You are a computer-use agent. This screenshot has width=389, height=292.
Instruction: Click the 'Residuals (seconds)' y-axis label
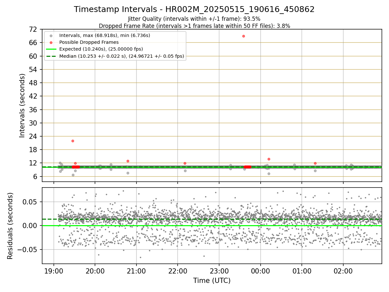coord(10,226)
